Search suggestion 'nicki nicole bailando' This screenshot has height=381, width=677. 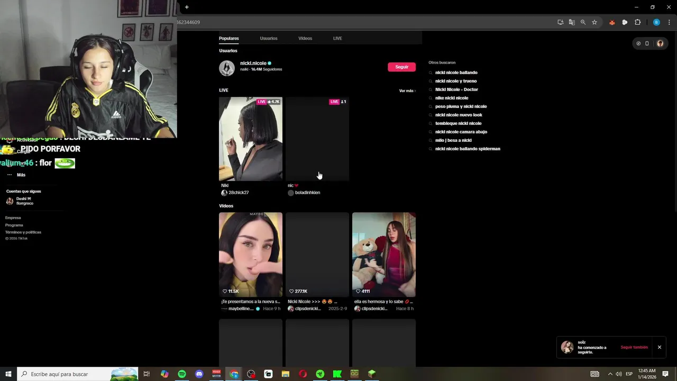point(456,72)
